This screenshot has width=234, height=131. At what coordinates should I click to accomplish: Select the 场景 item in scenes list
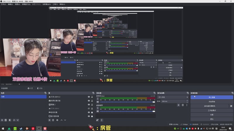pyautogui.click(x=23, y=97)
